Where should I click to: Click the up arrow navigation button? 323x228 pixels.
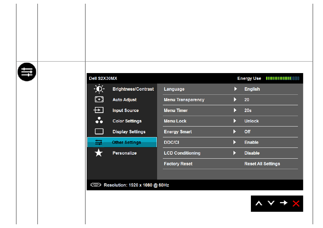(259, 204)
